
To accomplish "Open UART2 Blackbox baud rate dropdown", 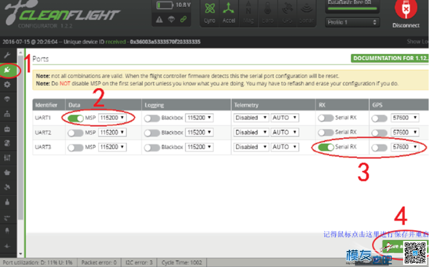I will coord(199,132).
